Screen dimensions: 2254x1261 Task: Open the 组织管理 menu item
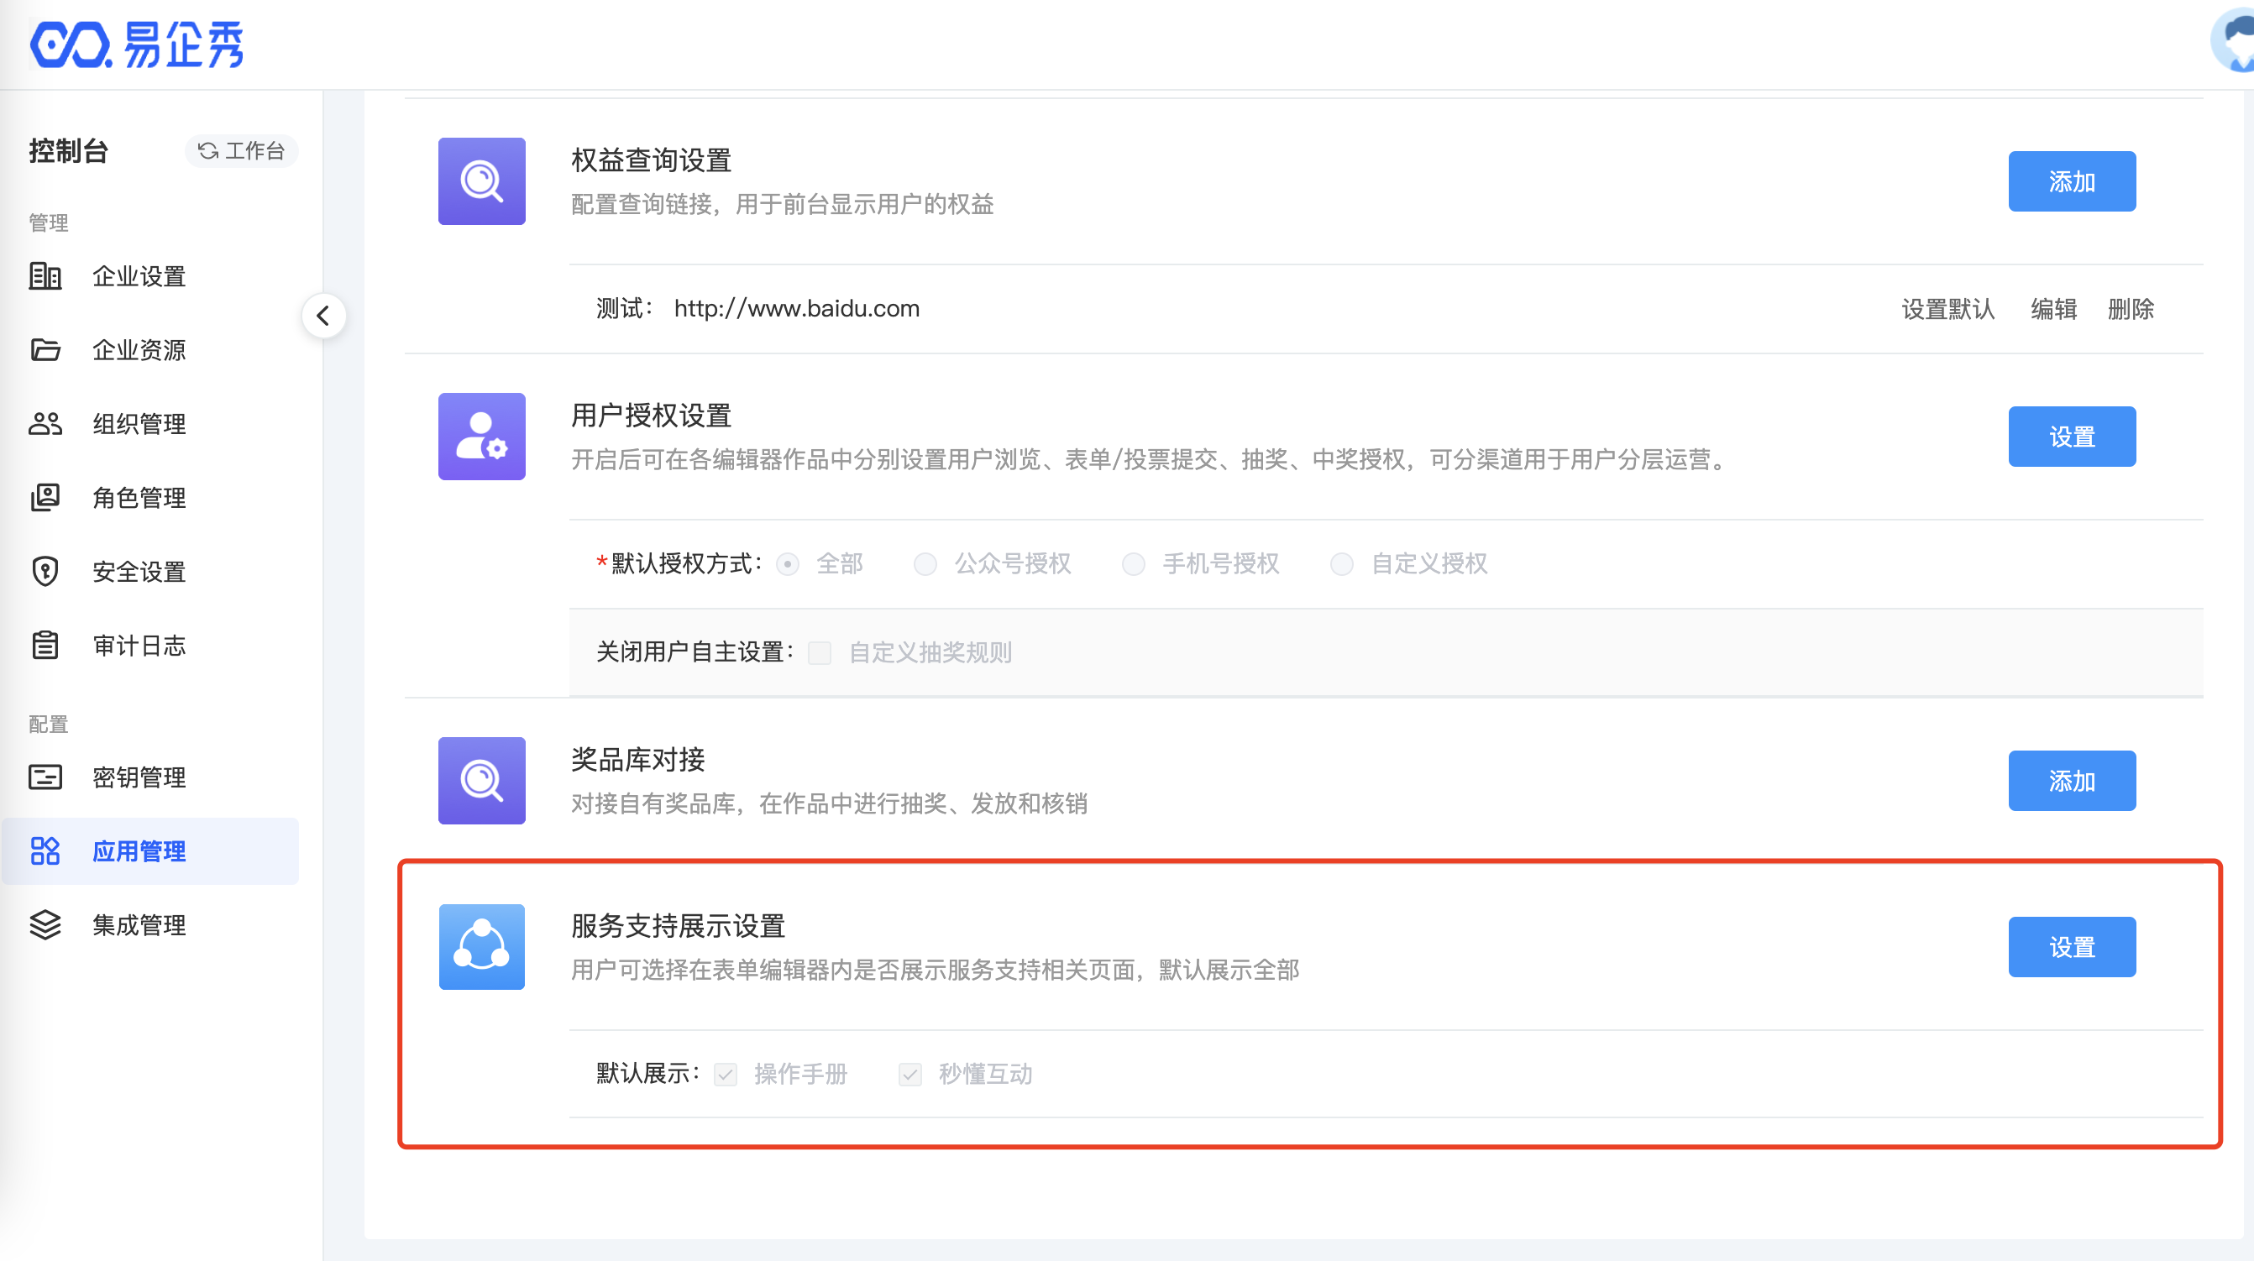150,424
